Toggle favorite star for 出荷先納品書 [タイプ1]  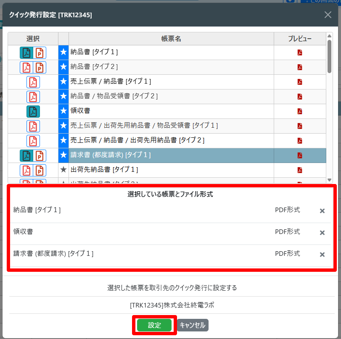[x=63, y=170]
